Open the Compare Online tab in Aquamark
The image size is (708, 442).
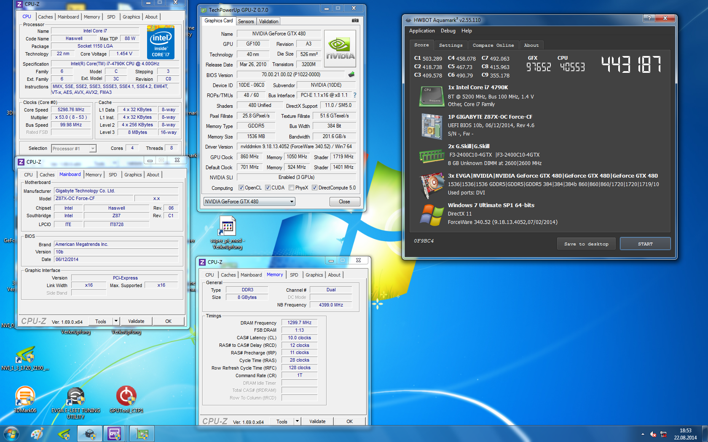point(493,45)
